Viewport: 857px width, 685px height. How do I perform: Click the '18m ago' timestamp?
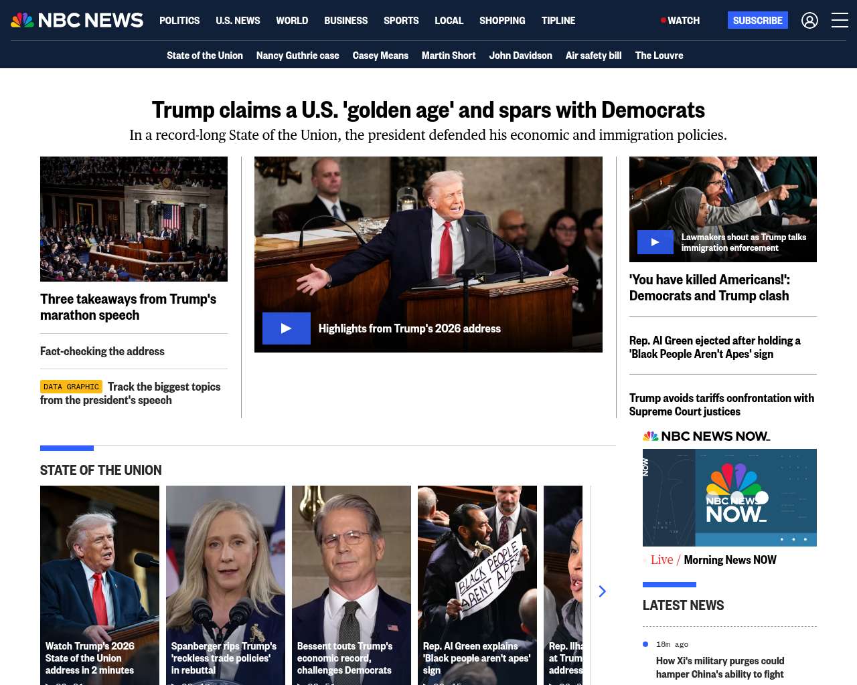point(672,644)
